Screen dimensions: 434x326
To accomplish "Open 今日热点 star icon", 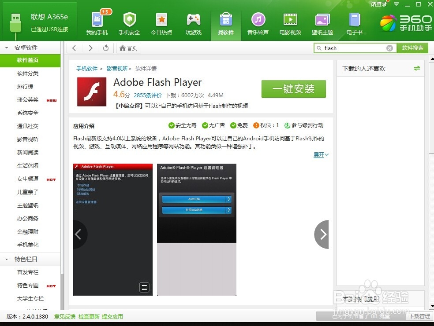I will [x=161, y=24].
